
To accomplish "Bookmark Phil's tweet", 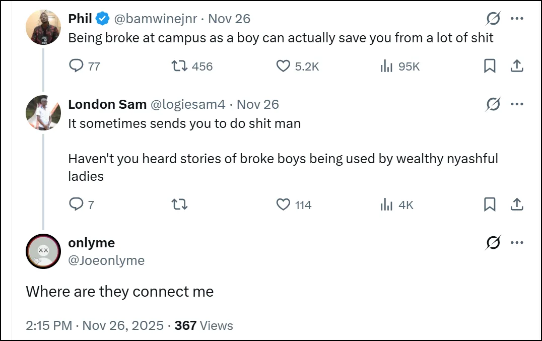I will pos(490,66).
